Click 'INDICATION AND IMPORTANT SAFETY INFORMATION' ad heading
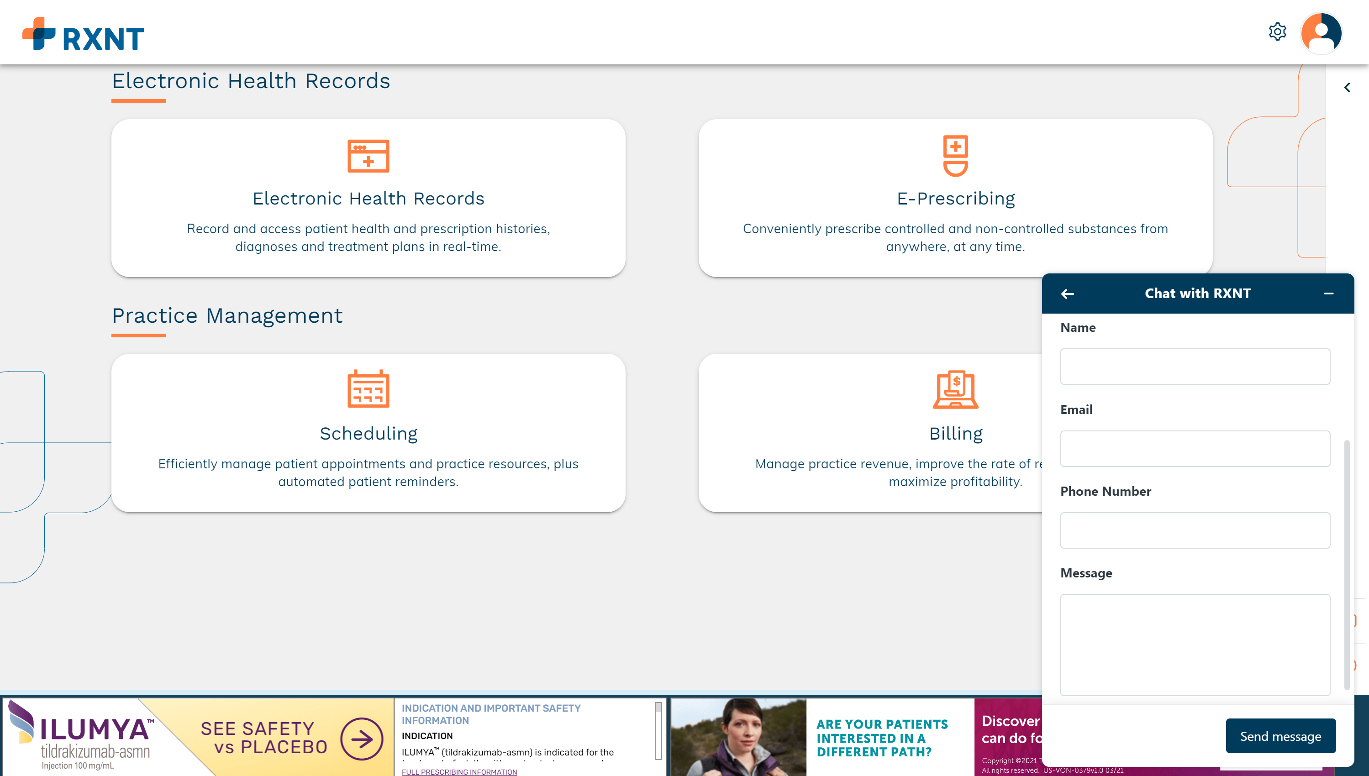The height and width of the screenshot is (776, 1369). coord(491,714)
